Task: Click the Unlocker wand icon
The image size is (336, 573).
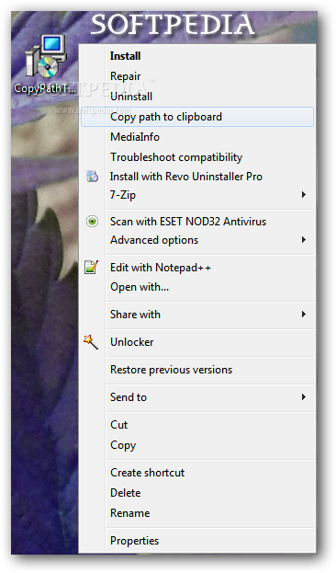Action: coord(91,341)
